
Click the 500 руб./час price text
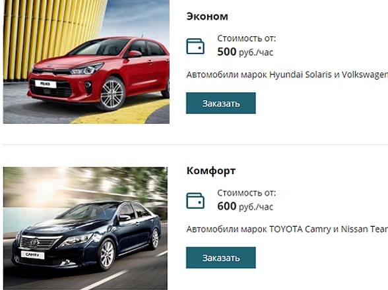[245, 52]
